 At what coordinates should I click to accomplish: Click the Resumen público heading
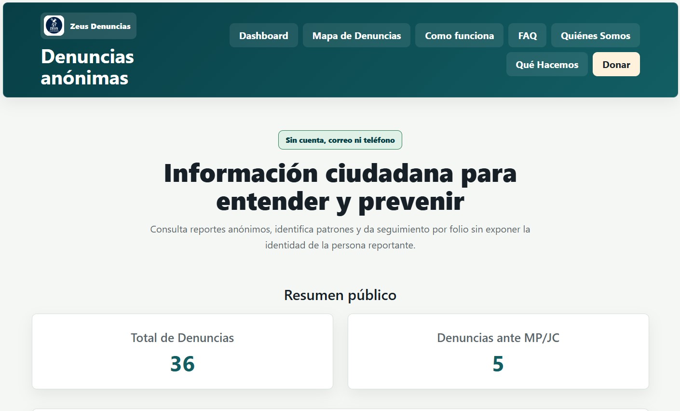[340, 295]
